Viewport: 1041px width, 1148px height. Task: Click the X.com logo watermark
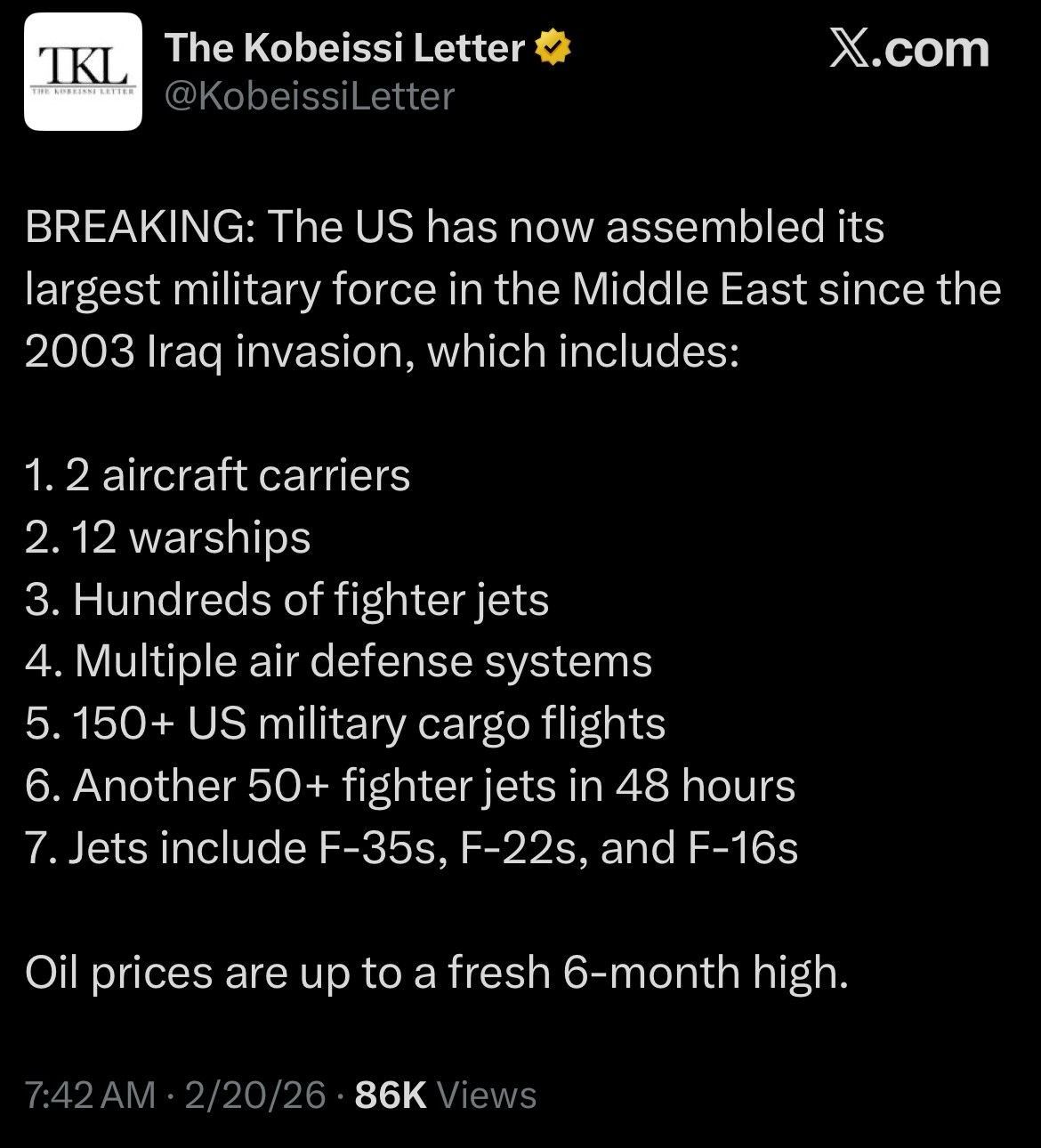coord(908,49)
